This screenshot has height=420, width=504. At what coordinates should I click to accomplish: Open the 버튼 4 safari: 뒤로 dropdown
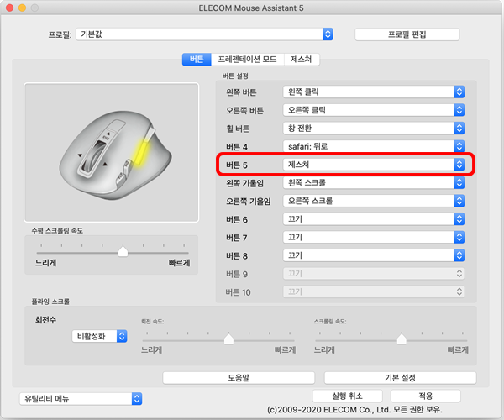tap(374, 146)
